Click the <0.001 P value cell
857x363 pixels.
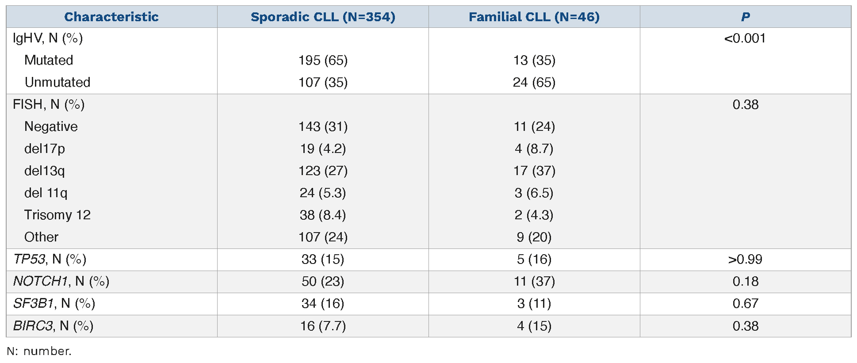[x=745, y=38]
